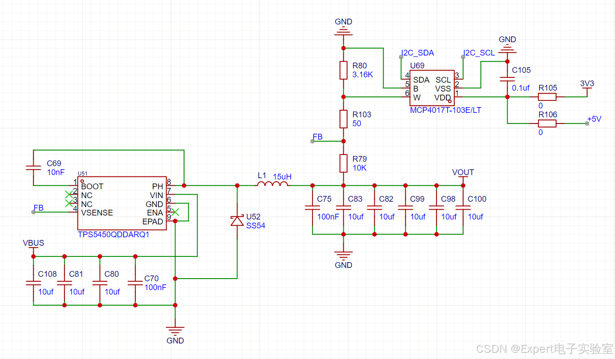Screen dimensions: 615x359
Task: Click the VSS pin label on U69
Action: [x=443, y=89]
